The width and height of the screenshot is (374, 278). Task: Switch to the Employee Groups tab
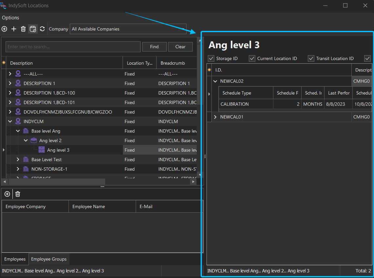(49, 259)
